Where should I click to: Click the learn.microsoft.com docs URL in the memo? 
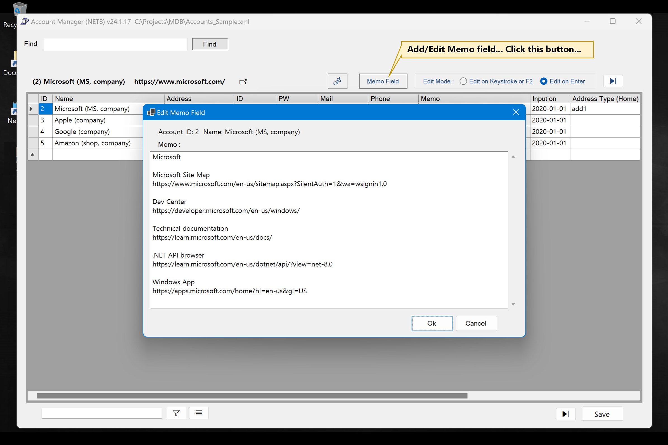212,237
